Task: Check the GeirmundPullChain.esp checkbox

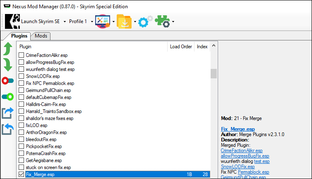Action: coord(21,90)
